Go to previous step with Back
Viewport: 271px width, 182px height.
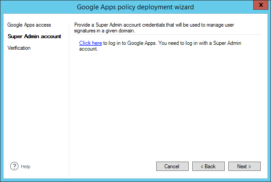[208, 166]
